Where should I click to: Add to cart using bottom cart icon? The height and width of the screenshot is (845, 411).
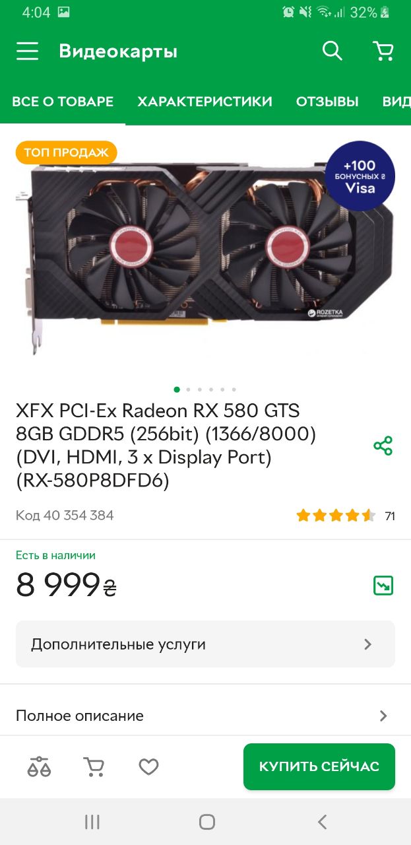[x=94, y=766]
